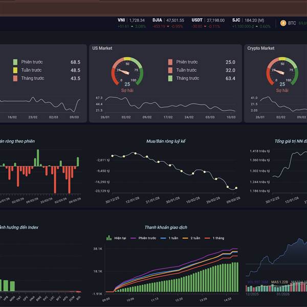Click the last data point on the Mua/Bán ròng luỹ kế line
The image size is (307, 307).
236,188
